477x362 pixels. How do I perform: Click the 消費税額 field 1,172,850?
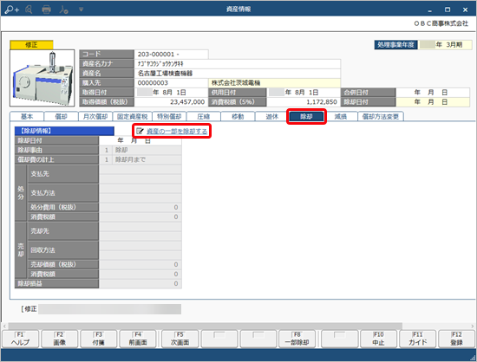pyautogui.click(x=304, y=102)
